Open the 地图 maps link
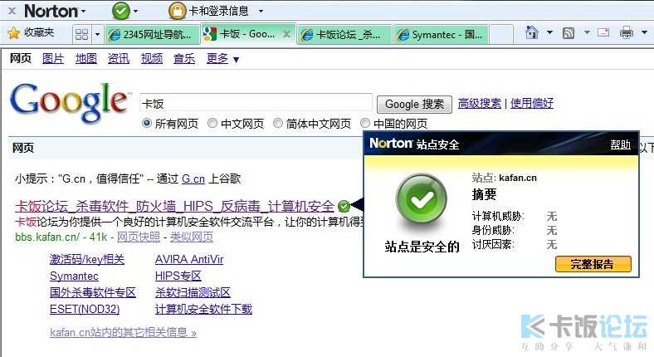 86,59
